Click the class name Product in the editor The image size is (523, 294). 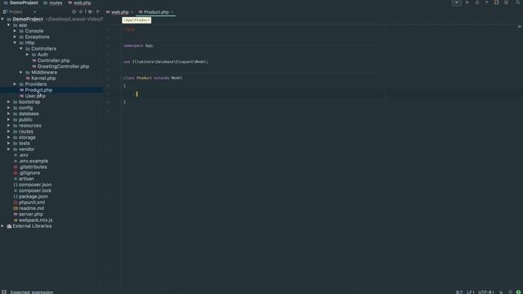(144, 78)
